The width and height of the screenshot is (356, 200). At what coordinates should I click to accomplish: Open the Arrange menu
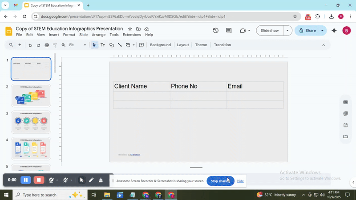(99, 35)
